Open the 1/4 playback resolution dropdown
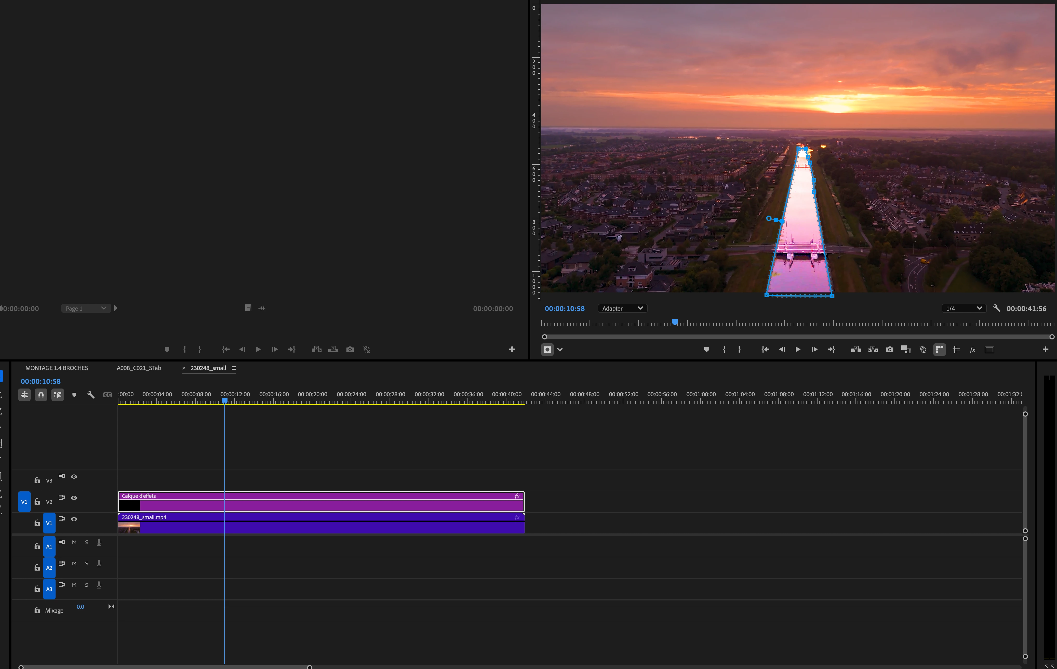 pos(964,308)
